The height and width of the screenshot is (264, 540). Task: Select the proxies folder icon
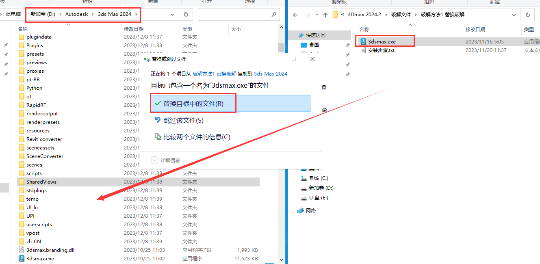pyautogui.click(x=22, y=71)
